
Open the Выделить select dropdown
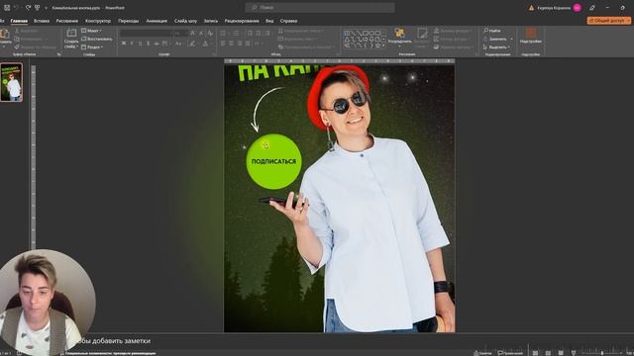tap(496, 46)
